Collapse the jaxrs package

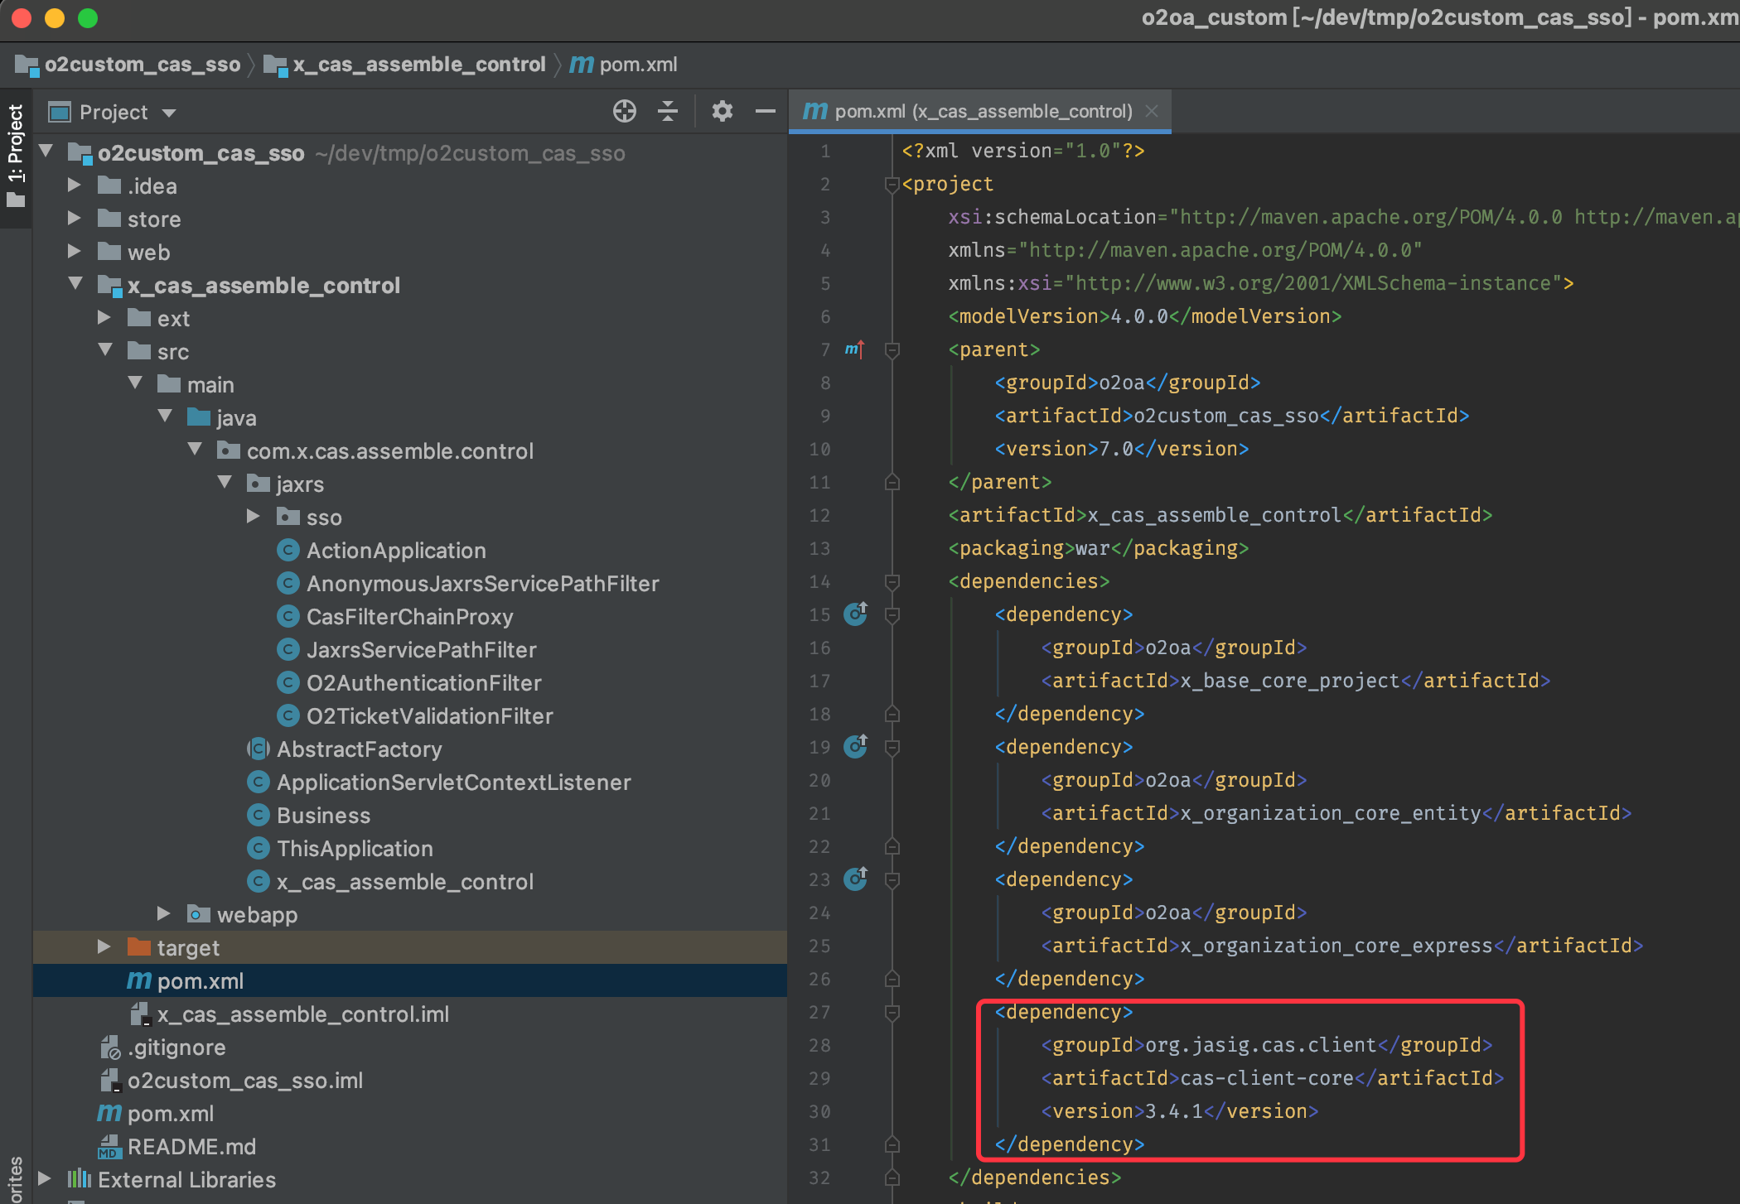coord(225,483)
